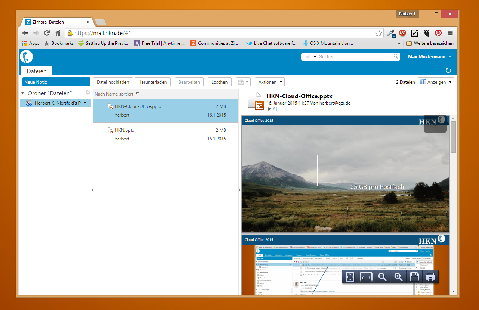Screen dimensions: 479x310
Task: Open the Apps bookmark
Action: (x=30, y=43)
